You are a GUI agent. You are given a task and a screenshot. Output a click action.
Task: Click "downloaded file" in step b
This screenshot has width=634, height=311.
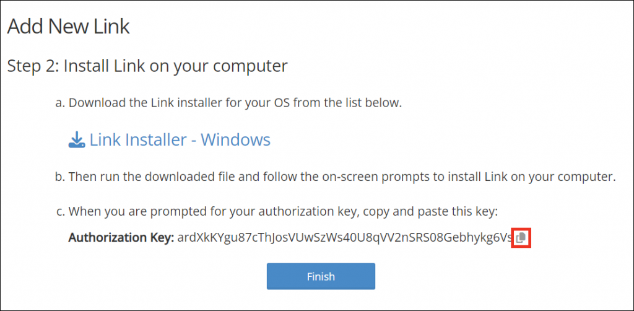click(x=213, y=177)
